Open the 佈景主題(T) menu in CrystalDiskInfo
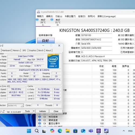This screenshot has height=135, width=135. [70, 16]
